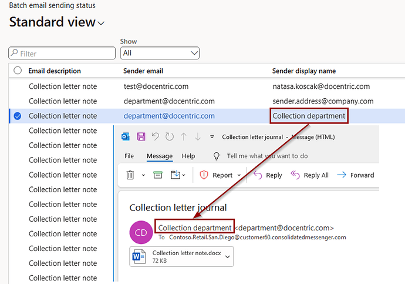Screen dimensions: 405x284
Task: Expand the attachment options dropdown arrow
Action: (228, 257)
